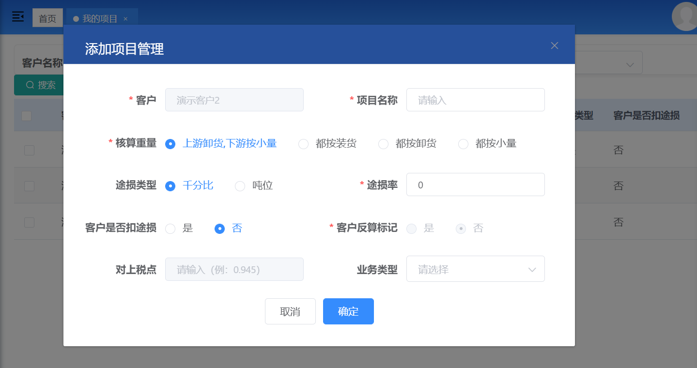Viewport: 697px width, 368px height.
Task: Choose 吨位 as 途损类型
Action: [x=254, y=186]
